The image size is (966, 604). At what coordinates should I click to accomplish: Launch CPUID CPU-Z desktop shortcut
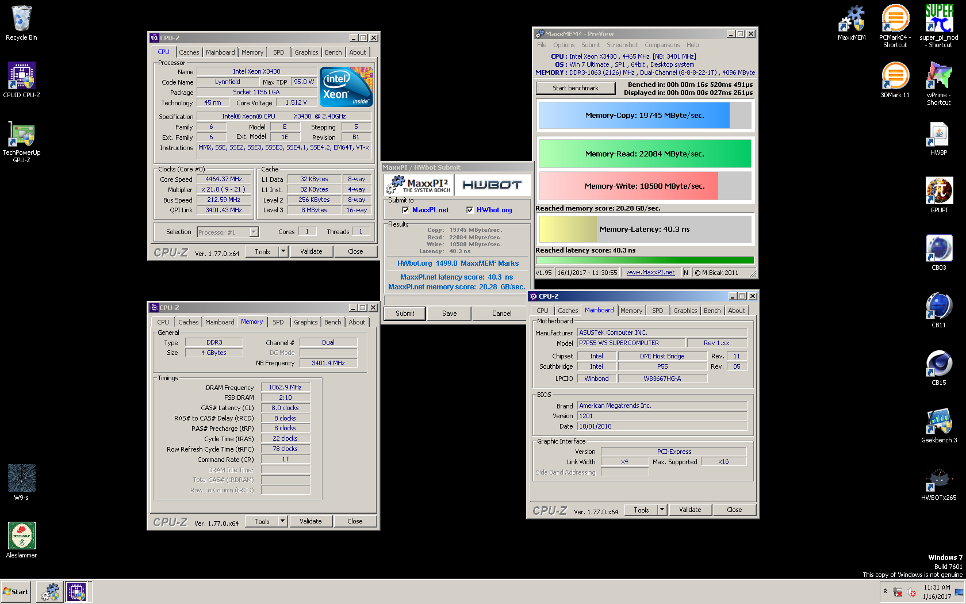click(x=21, y=80)
